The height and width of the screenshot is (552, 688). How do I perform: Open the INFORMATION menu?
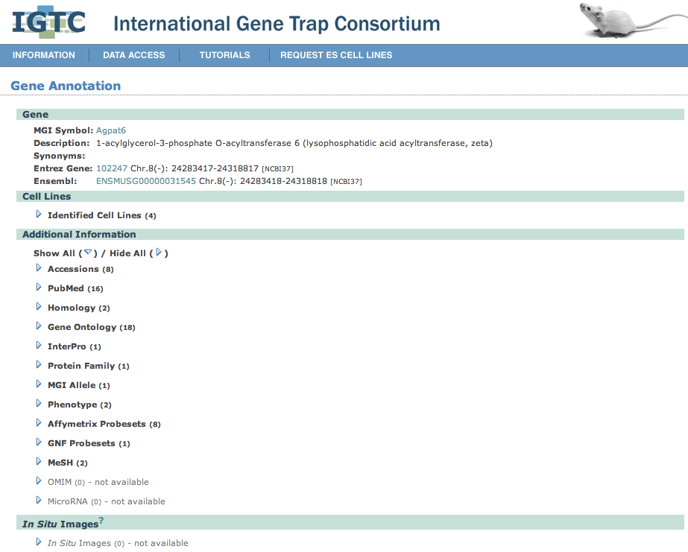(44, 55)
